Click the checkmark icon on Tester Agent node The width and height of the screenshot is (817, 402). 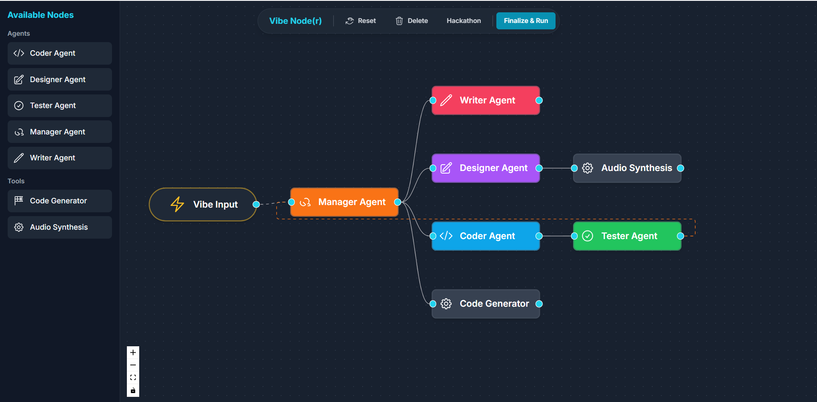point(588,236)
